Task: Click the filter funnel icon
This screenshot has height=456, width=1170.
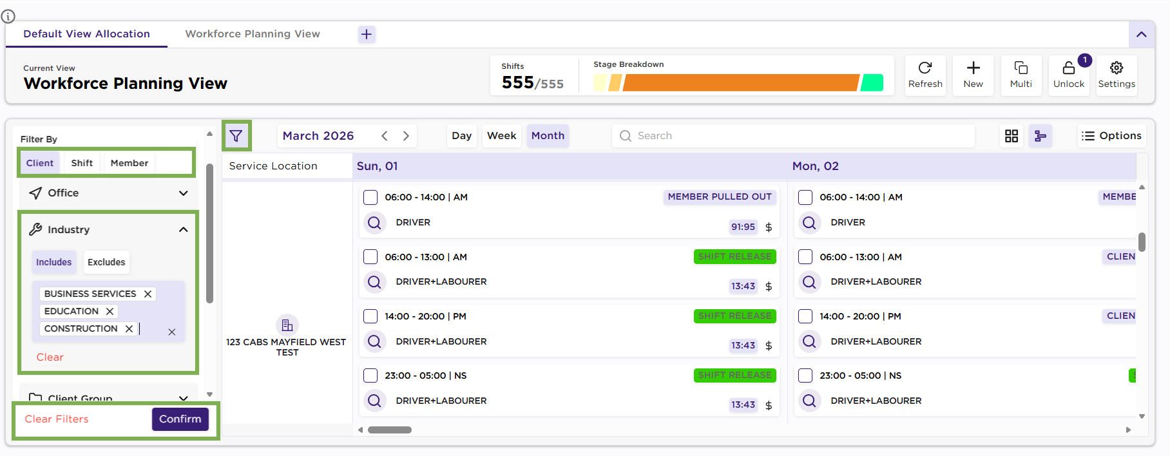Action: pos(236,136)
